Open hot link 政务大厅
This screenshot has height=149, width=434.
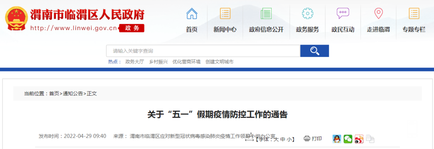click(x=135, y=62)
